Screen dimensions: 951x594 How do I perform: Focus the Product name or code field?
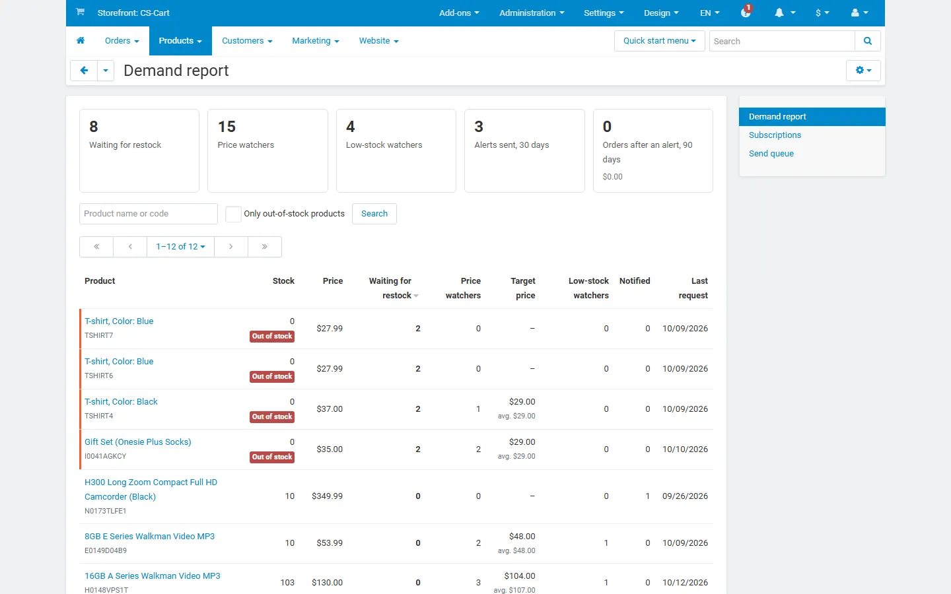[x=149, y=214]
